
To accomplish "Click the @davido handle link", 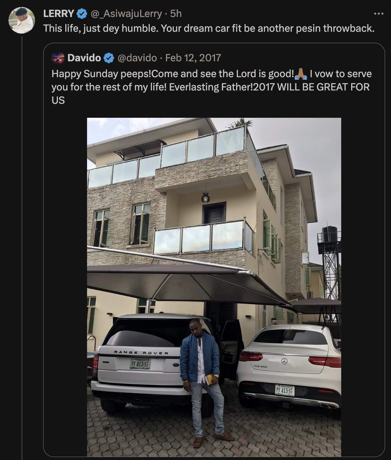I will [x=137, y=58].
